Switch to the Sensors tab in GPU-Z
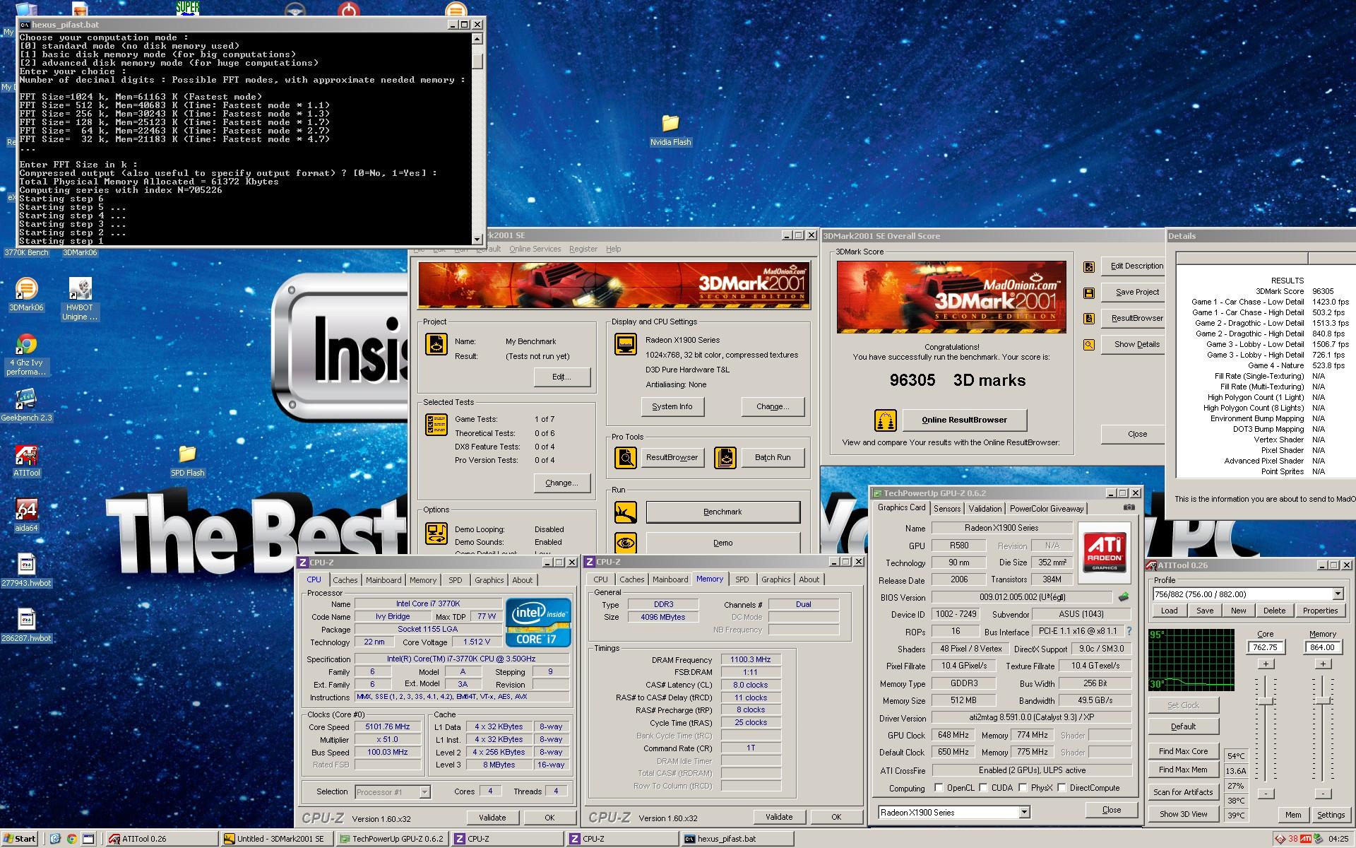 947,509
